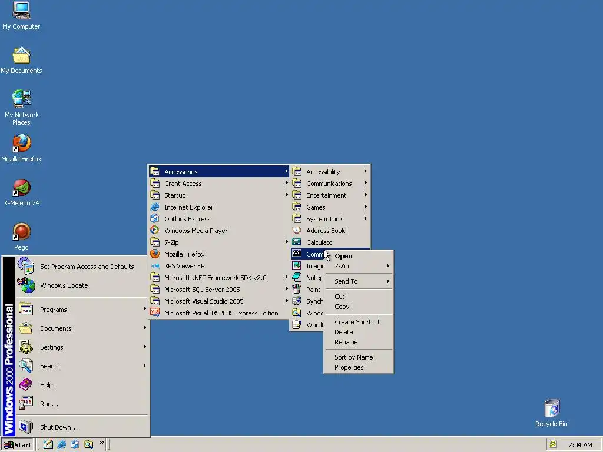Click the Help book icon in Start menu
The height and width of the screenshot is (452, 603).
(x=26, y=384)
